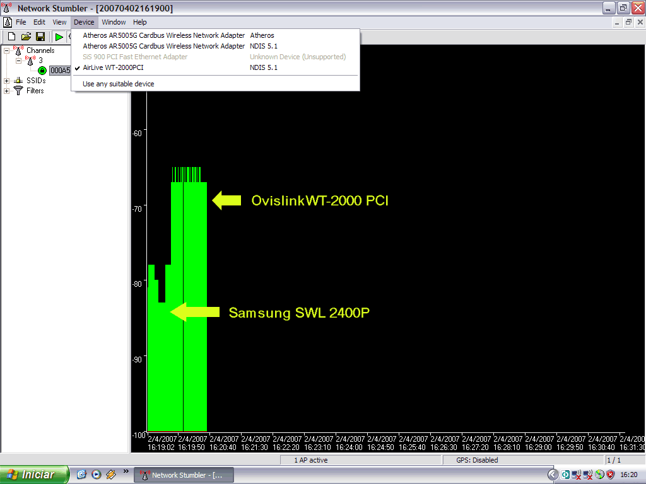Collapse the channel 3 tree node

(18, 60)
